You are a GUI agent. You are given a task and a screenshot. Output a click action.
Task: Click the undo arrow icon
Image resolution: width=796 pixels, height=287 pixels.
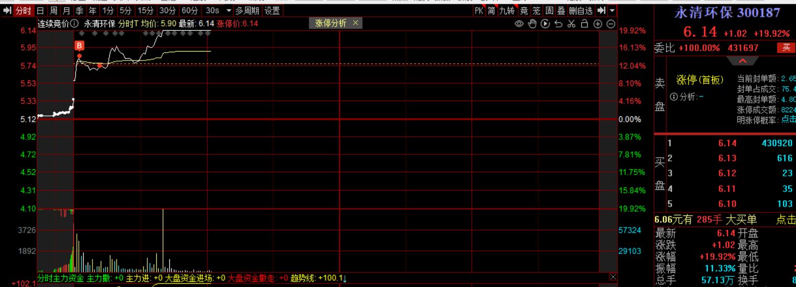[x=558, y=24]
